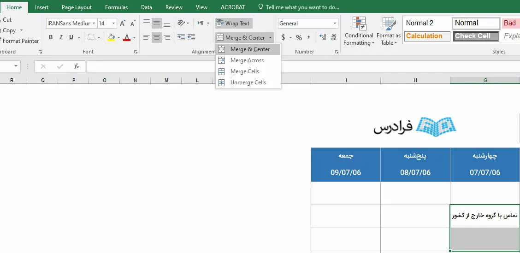Choose Merge Across option
This screenshot has height=253, width=520.
tap(248, 60)
